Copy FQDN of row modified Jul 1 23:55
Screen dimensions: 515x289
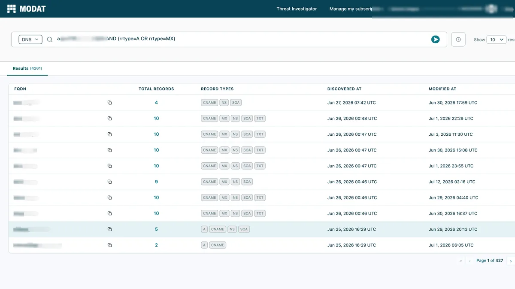pyautogui.click(x=109, y=166)
